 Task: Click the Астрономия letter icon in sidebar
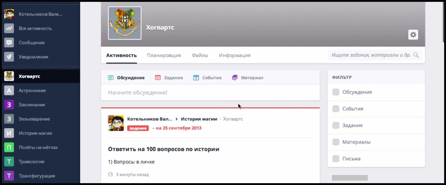click(9, 90)
